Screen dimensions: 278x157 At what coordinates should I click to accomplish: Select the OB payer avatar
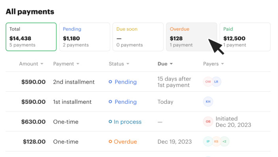click(208, 122)
